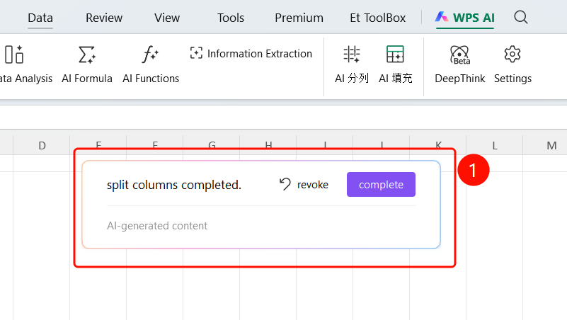Confirm with the purple complete button
The width and height of the screenshot is (567, 320).
(381, 184)
